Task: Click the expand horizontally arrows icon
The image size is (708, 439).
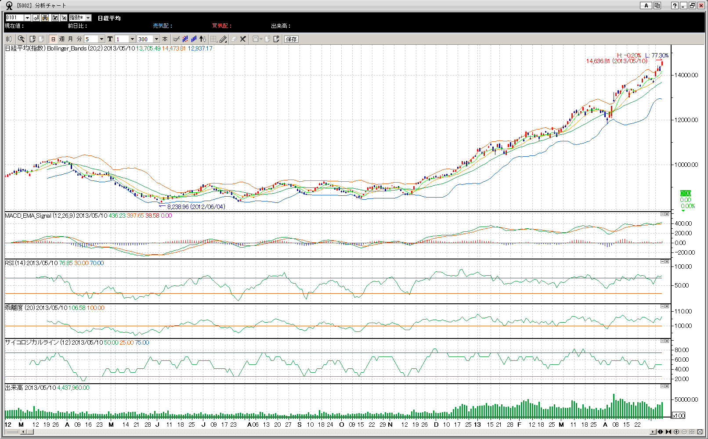Action: click(x=660, y=432)
